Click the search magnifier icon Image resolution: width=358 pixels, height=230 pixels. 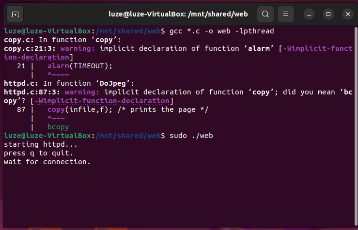coord(265,14)
